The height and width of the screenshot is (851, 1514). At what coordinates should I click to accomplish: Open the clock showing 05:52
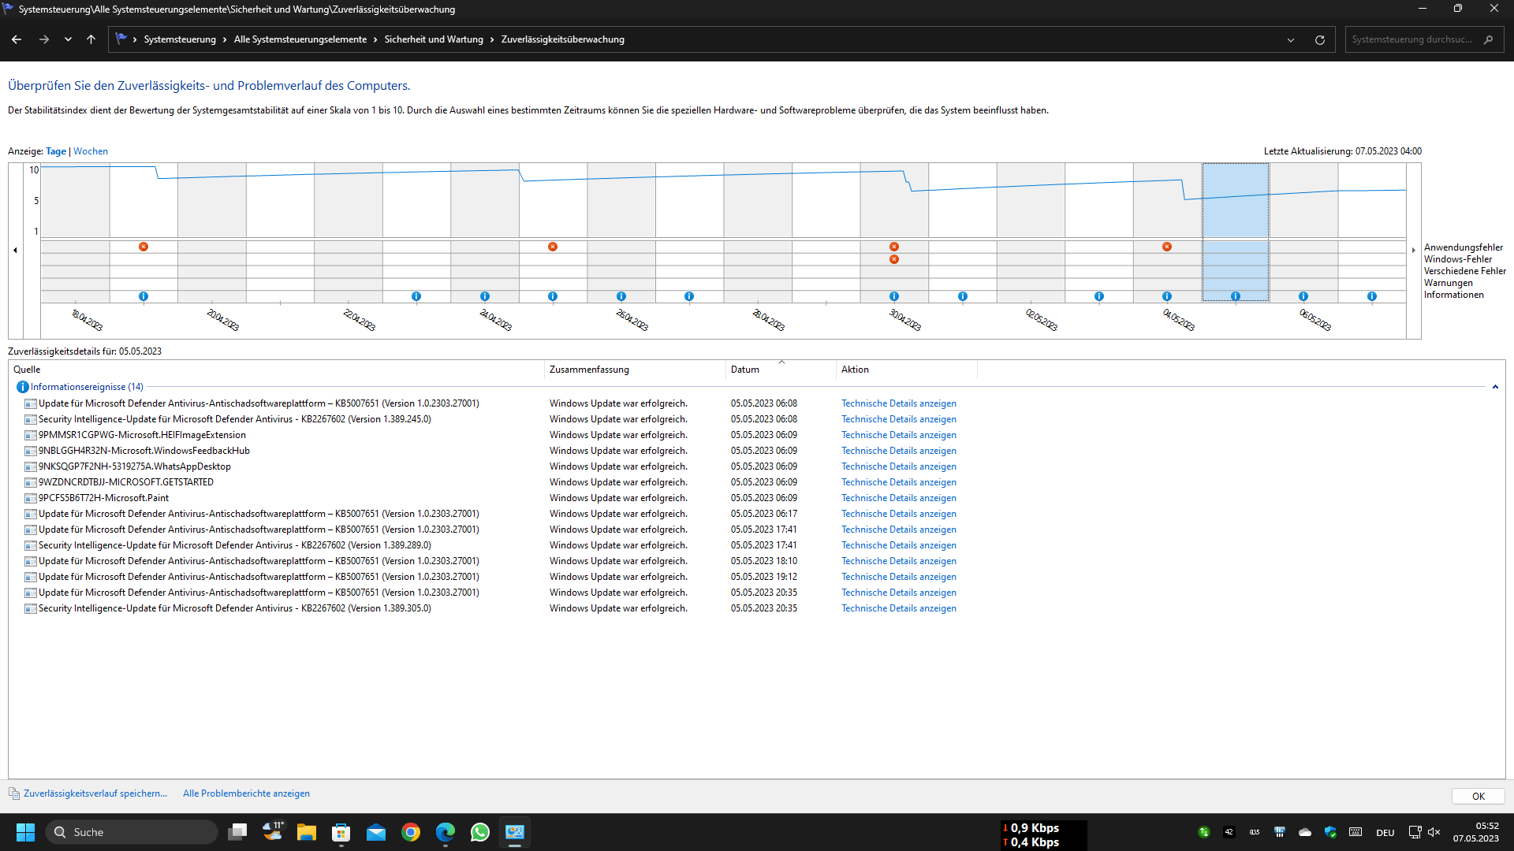(x=1476, y=832)
